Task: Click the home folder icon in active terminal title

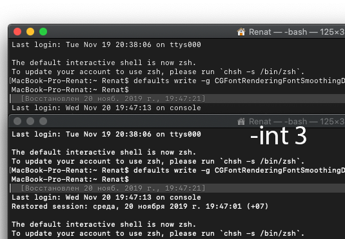Action: [x=241, y=32]
